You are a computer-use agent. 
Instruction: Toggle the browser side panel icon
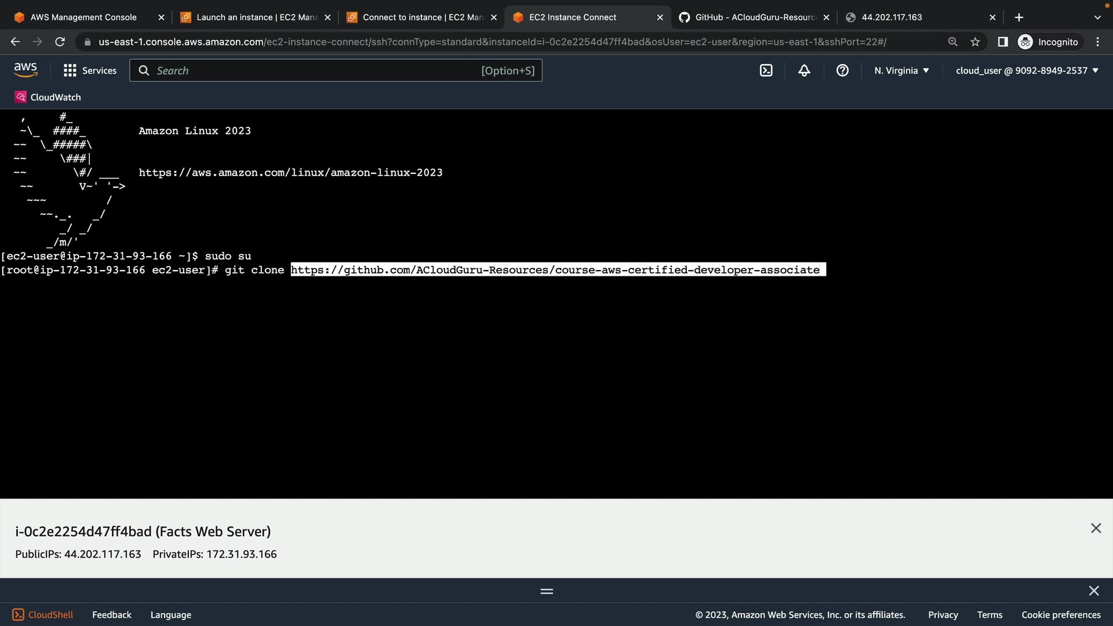click(x=1002, y=42)
